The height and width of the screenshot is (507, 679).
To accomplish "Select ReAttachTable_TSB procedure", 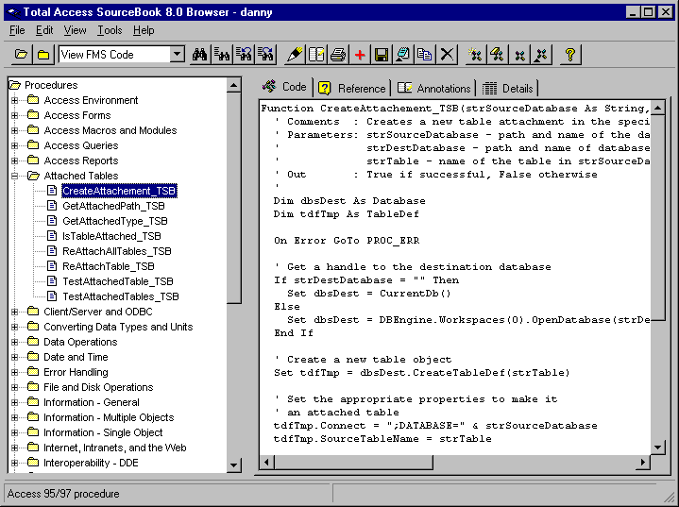I will (109, 266).
